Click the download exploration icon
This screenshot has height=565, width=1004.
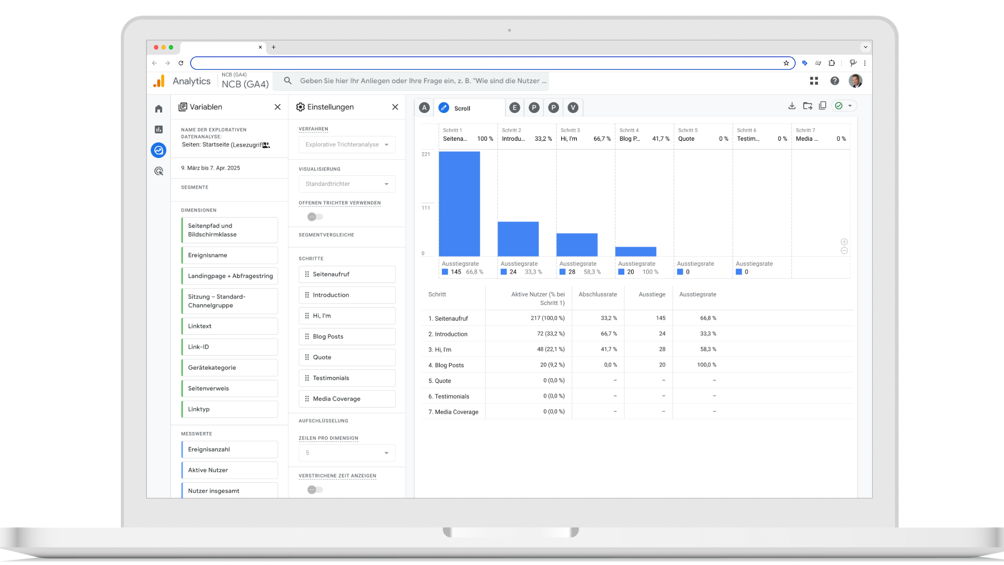pos(792,106)
